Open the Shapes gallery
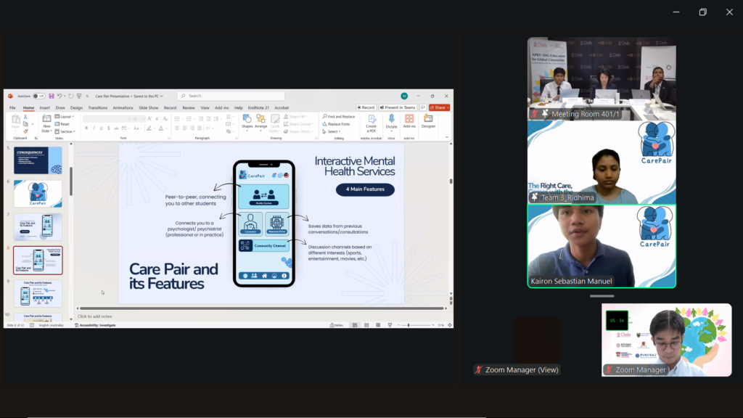This screenshot has width=743, height=418. pyautogui.click(x=247, y=121)
